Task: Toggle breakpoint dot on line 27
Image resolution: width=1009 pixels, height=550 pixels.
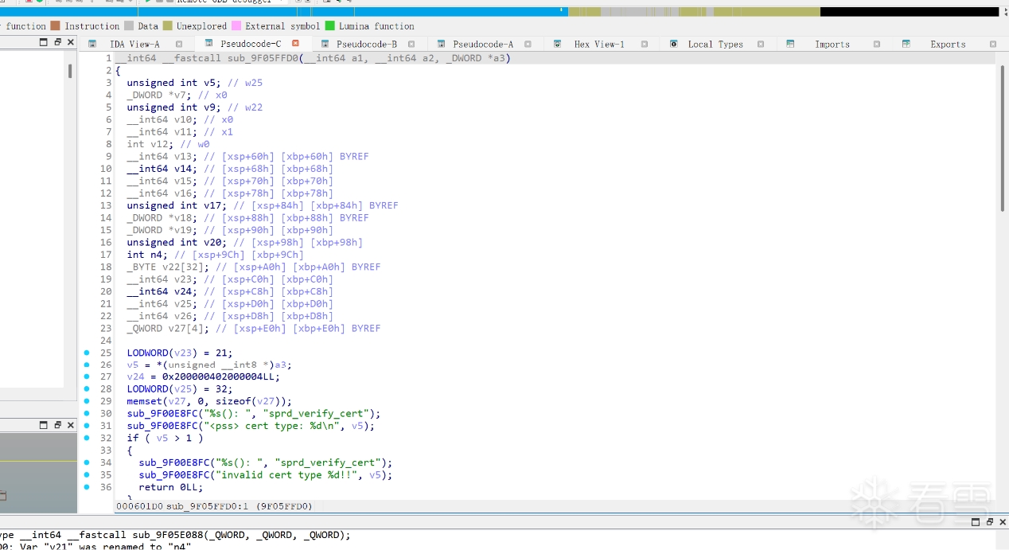Action: click(86, 377)
